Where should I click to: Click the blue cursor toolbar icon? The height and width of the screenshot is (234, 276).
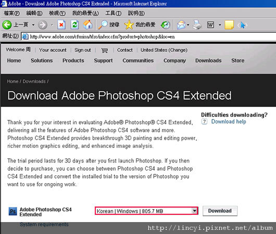pyautogui.click(x=242, y=25)
